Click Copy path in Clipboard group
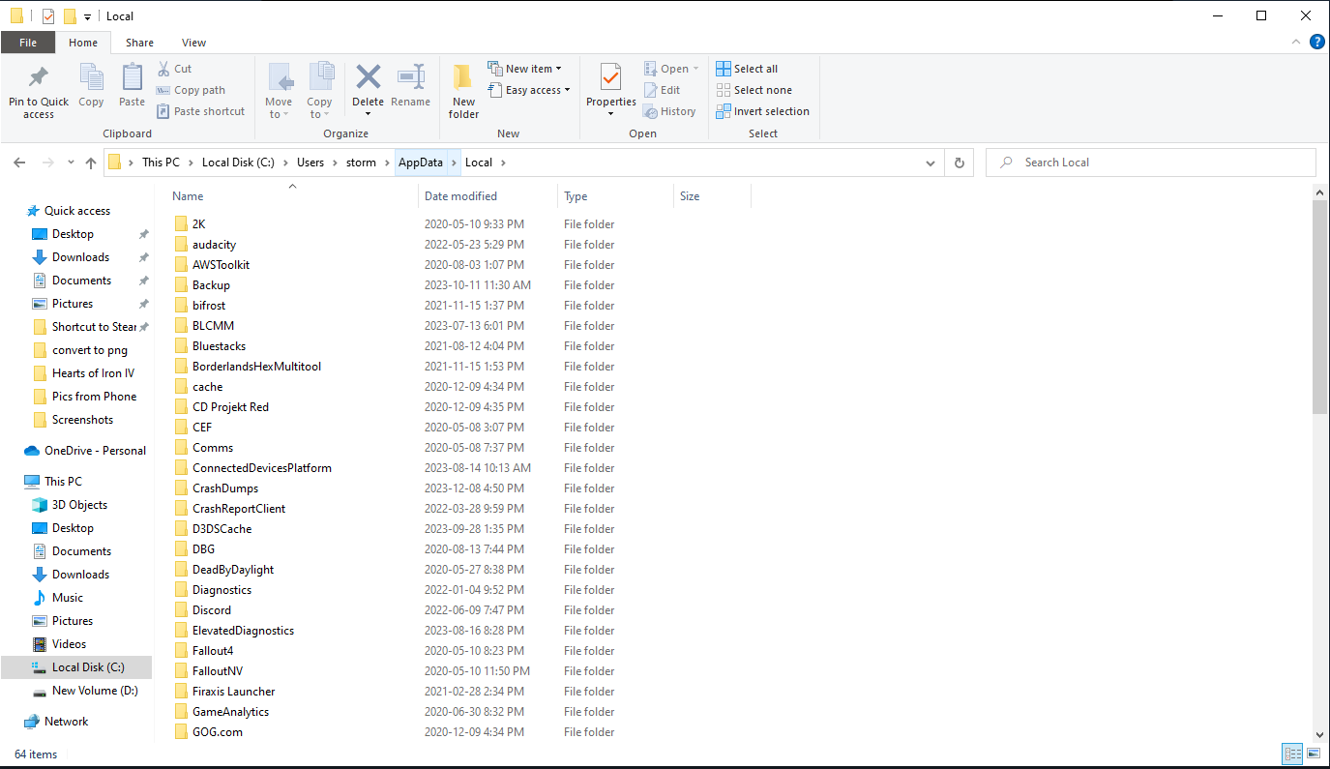This screenshot has height=769, width=1330. click(191, 90)
